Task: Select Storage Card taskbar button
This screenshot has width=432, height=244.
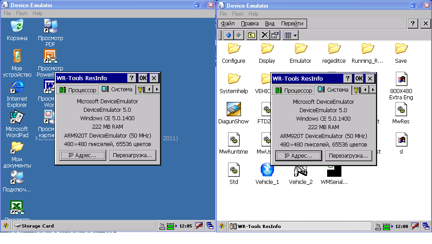Action: point(84,226)
